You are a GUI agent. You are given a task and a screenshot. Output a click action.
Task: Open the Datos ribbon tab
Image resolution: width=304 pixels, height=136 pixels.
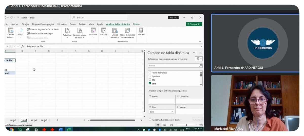click(x=73, y=24)
